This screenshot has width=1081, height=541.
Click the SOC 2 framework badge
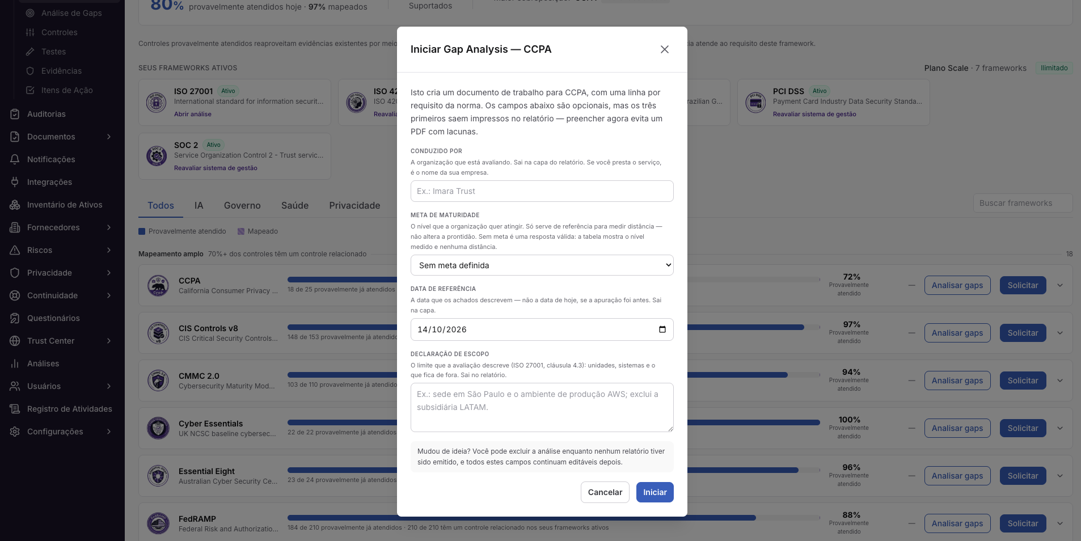[157, 155]
